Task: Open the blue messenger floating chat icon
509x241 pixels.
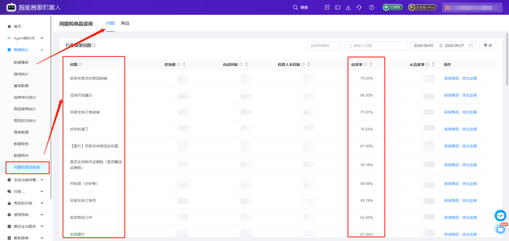Action: click(500, 216)
